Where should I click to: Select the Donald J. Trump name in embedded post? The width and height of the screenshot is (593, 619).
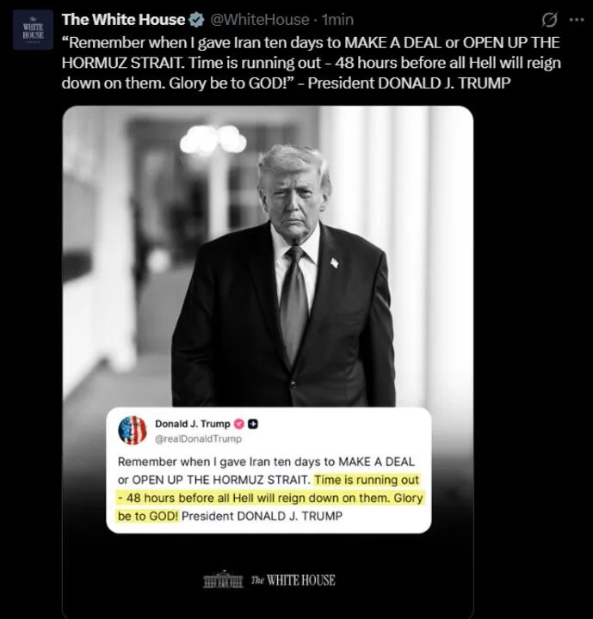point(193,424)
